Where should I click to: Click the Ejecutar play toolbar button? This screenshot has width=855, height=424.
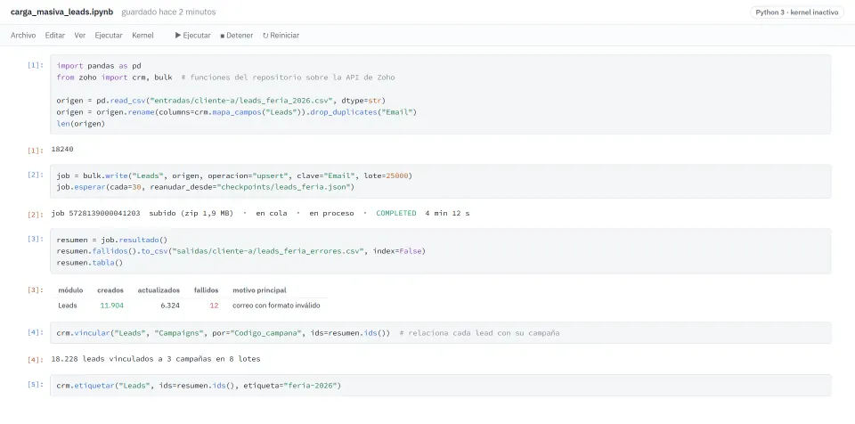pyautogui.click(x=193, y=36)
